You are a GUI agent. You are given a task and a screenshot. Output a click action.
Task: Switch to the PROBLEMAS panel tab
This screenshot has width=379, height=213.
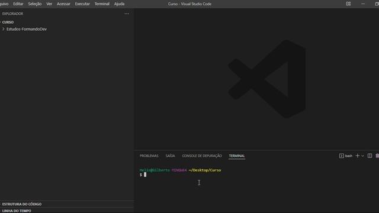[149, 156]
